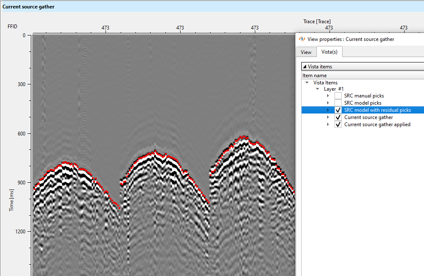Click the View properties window icon

302,39
